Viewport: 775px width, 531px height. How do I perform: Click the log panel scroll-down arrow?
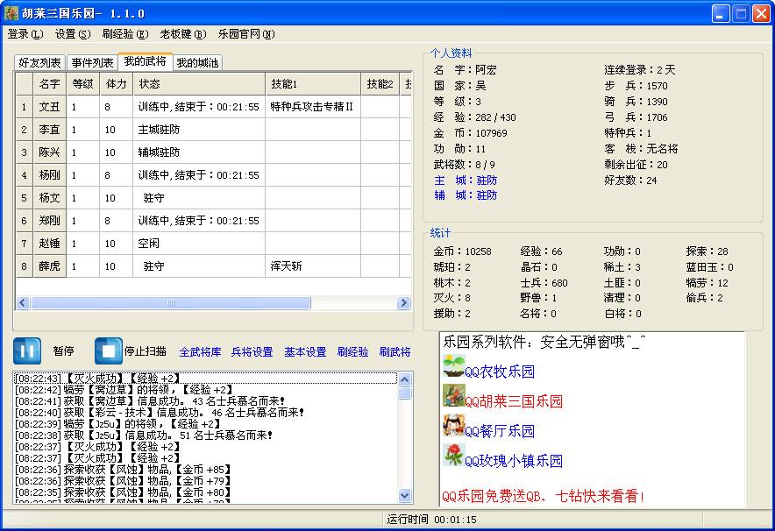[x=404, y=495]
